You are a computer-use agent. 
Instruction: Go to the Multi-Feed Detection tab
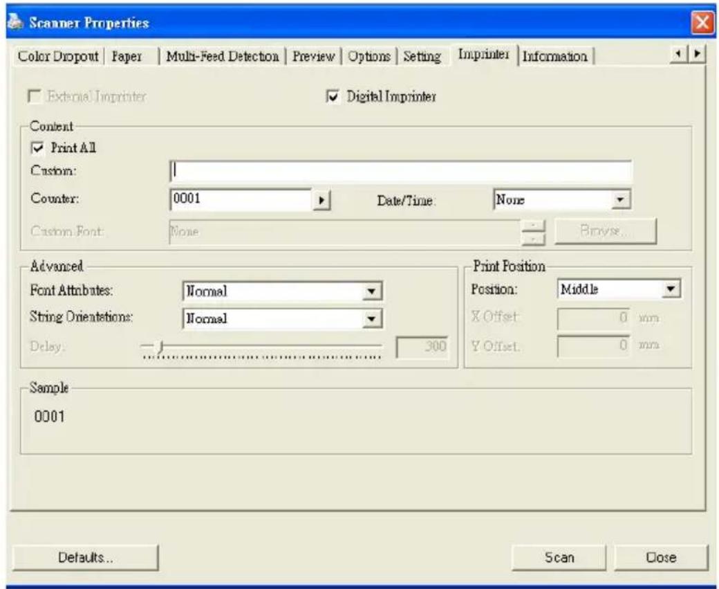tap(223, 57)
